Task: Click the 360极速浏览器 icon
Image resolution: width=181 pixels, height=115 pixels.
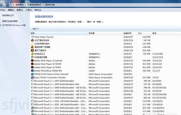Action: [32, 57]
